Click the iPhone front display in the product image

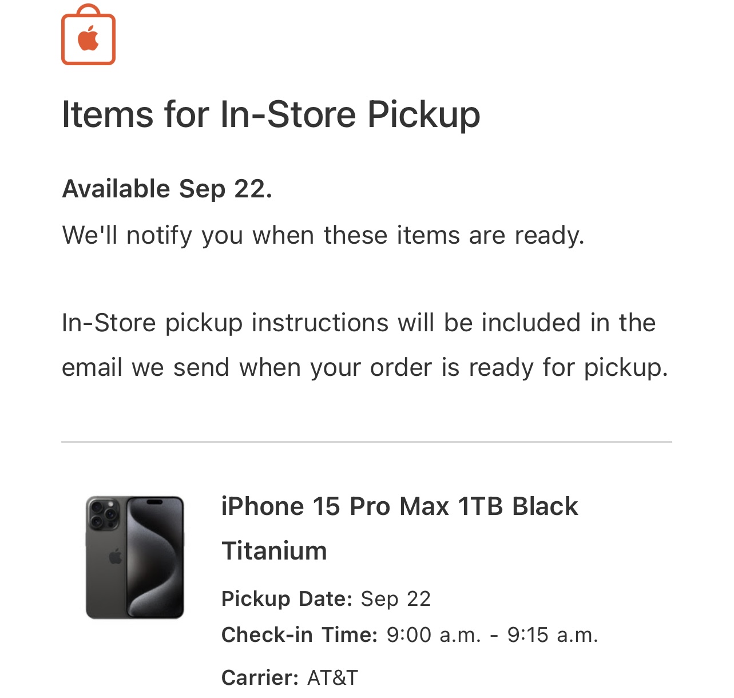point(154,557)
